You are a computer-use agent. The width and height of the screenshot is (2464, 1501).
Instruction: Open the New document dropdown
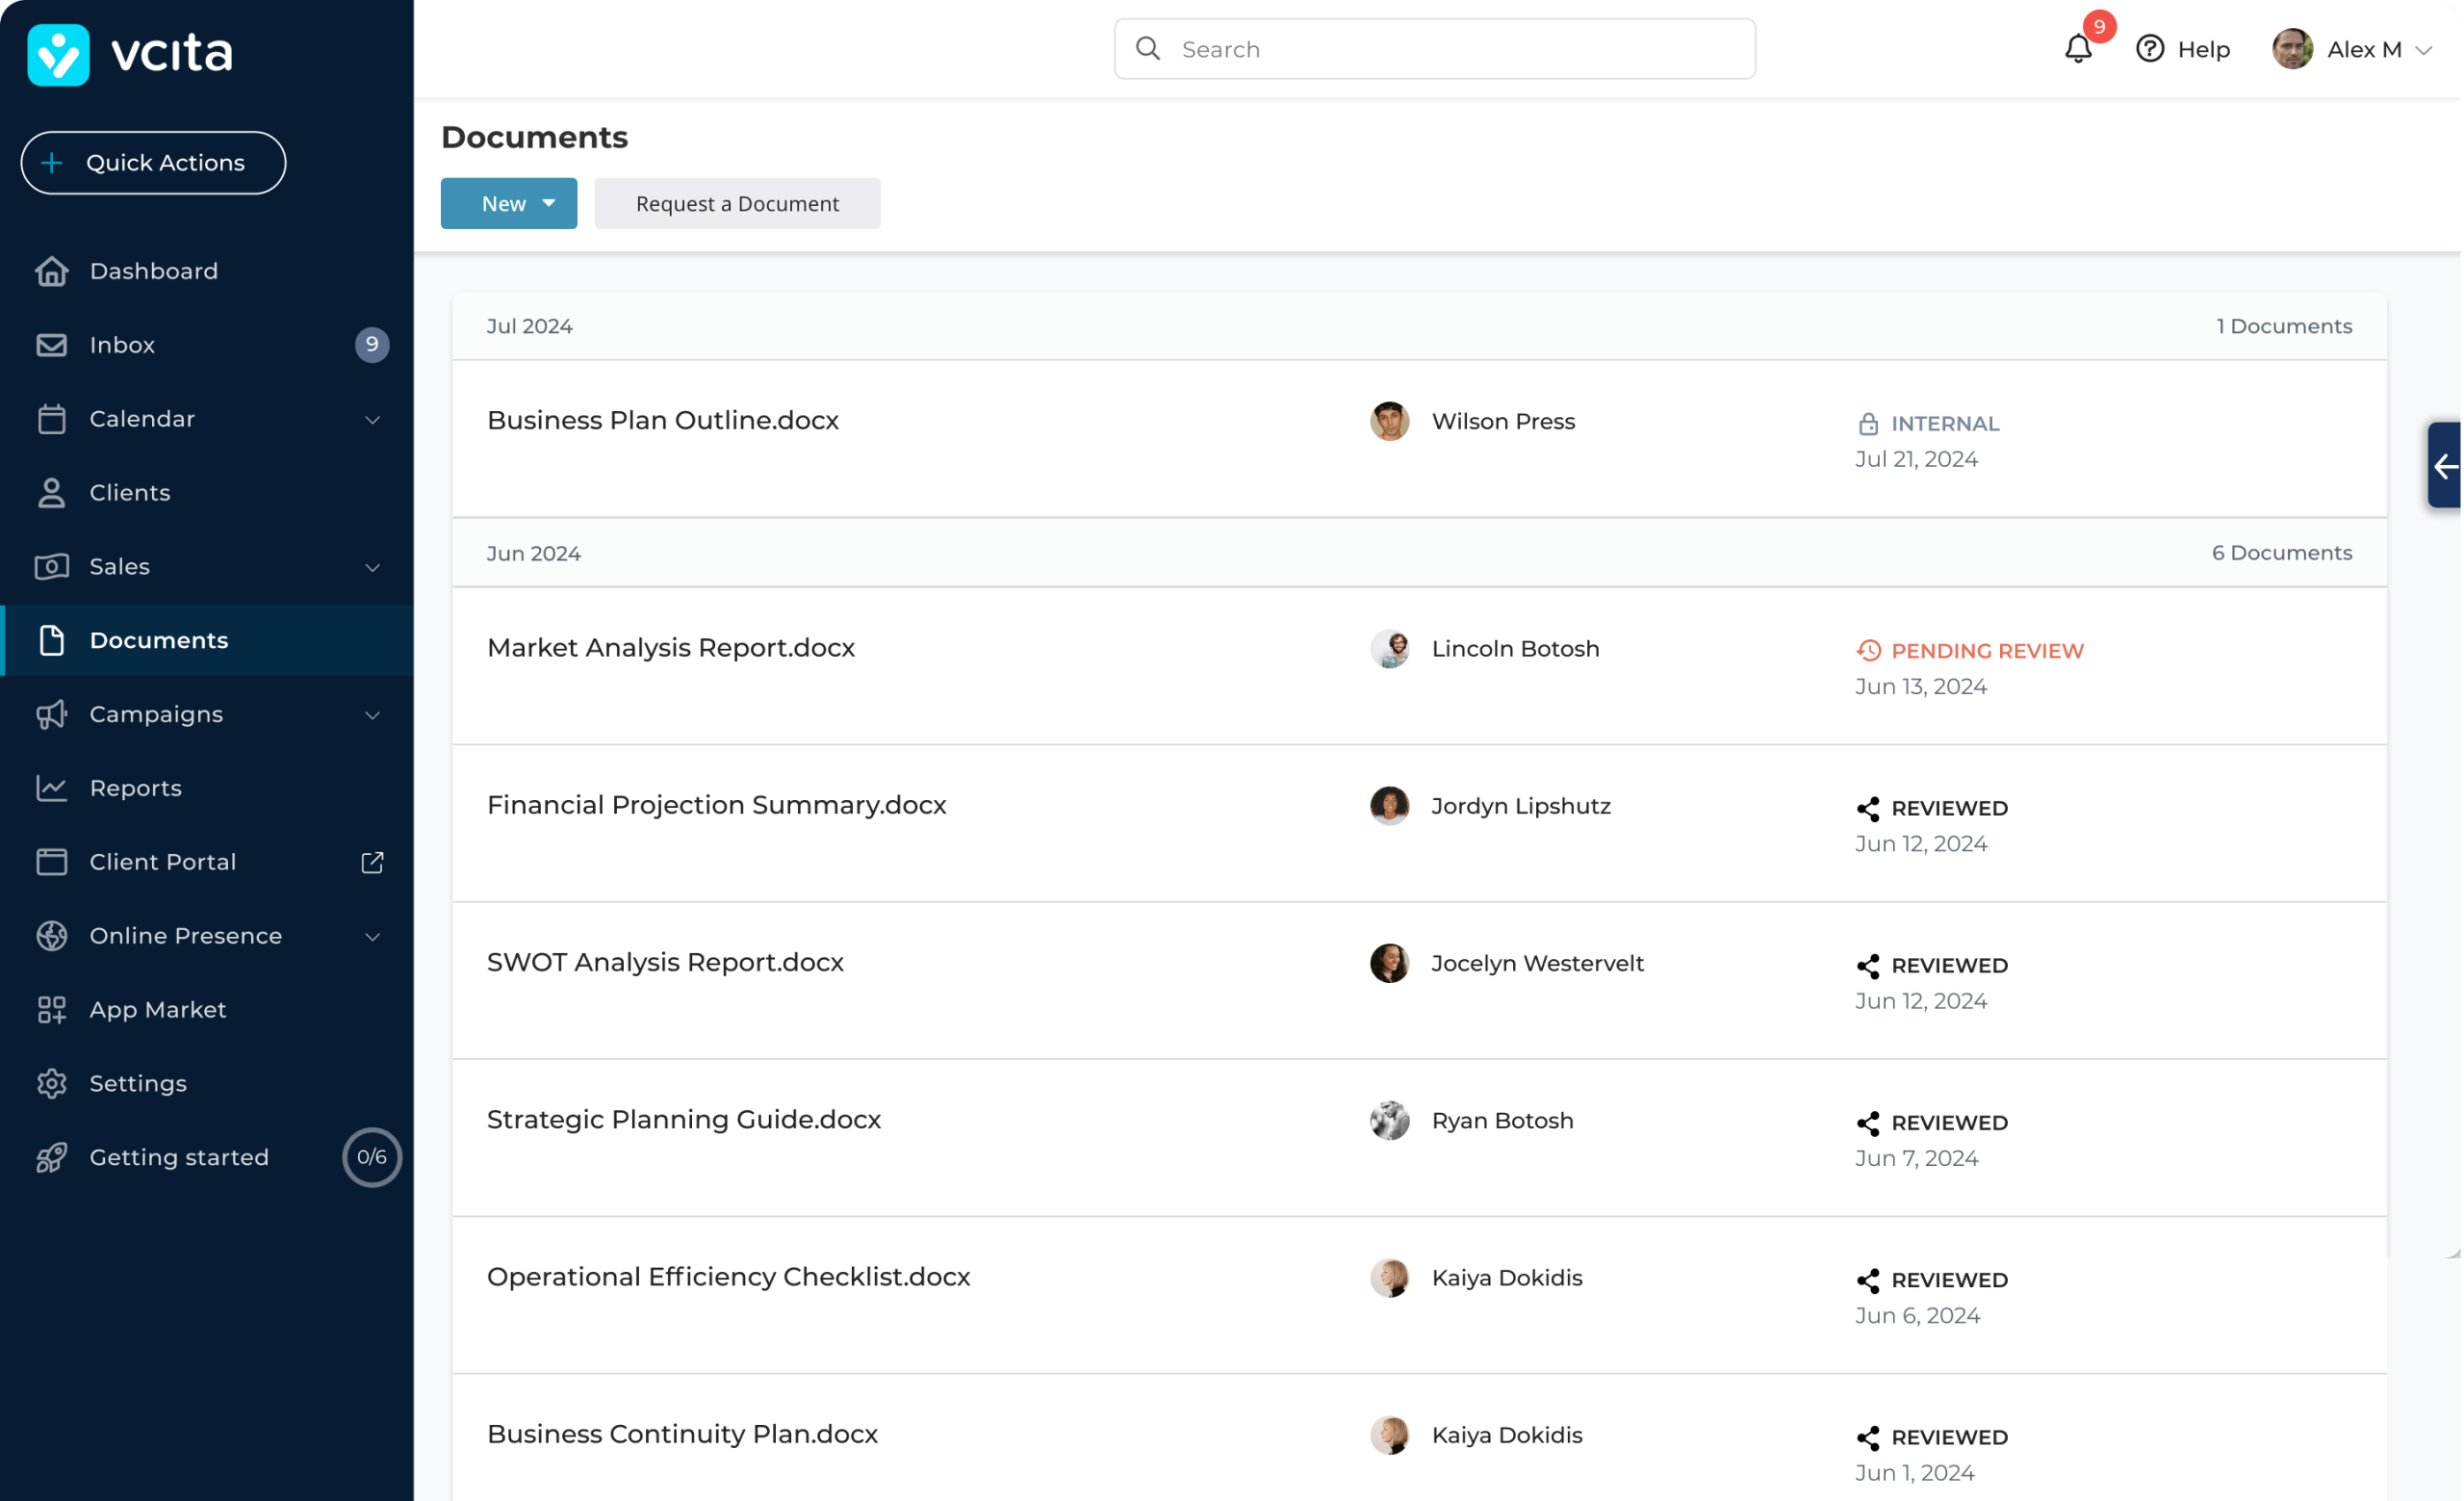click(508, 203)
